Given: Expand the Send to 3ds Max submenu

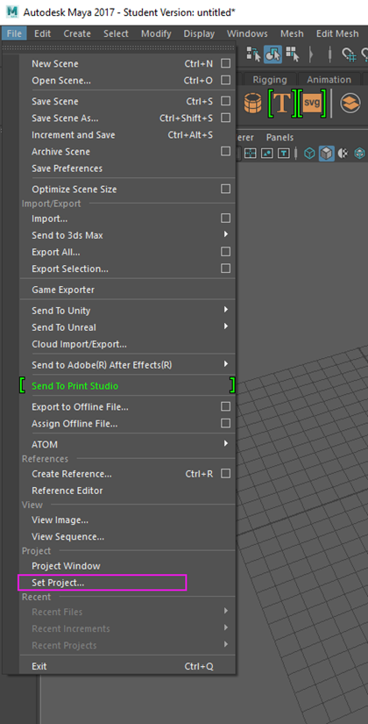Looking at the screenshot, I should tap(226, 234).
